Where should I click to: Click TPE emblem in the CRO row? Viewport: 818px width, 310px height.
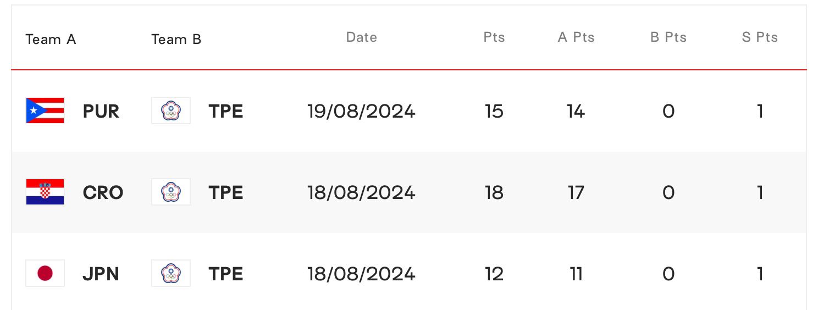tap(171, 192)
